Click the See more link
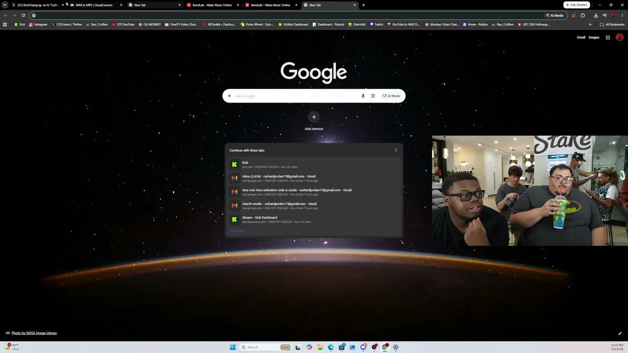 pos(237,231)
